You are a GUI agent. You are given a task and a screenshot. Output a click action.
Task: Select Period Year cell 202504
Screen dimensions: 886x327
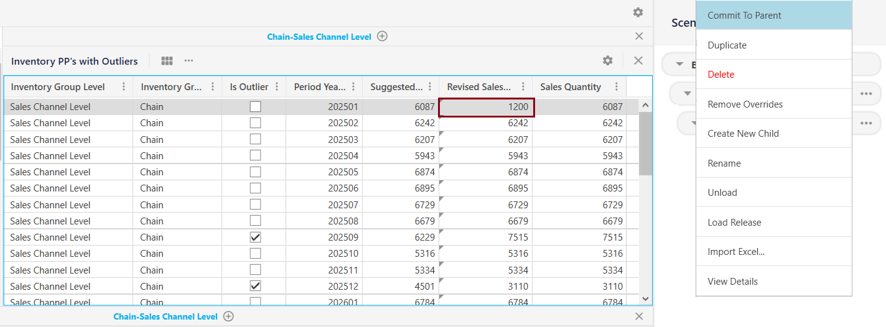(324, 155)
